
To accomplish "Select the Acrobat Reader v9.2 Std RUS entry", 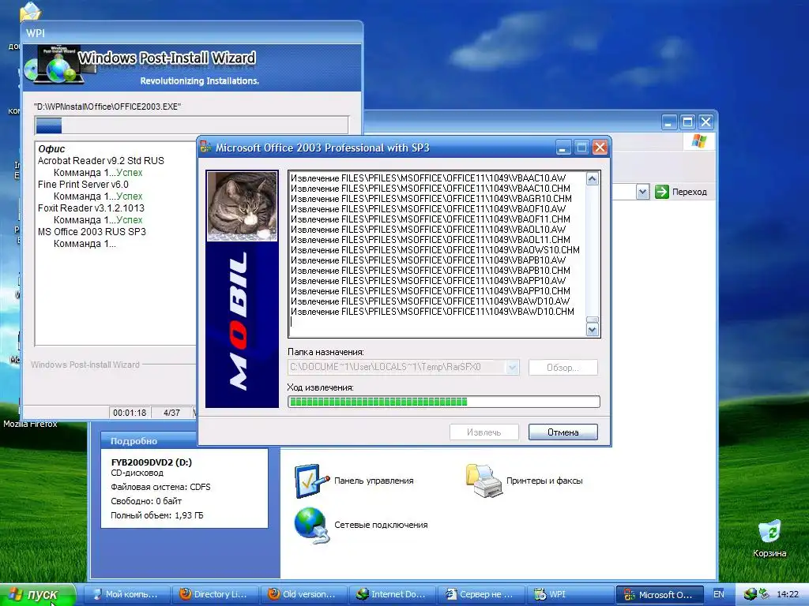I will click(101, 161).
